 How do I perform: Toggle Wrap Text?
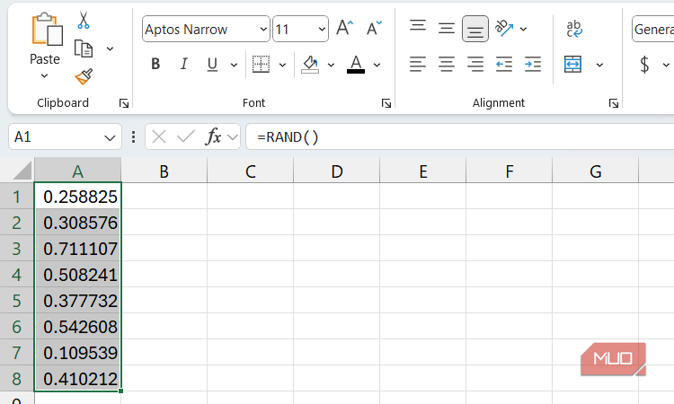click(x=574, y=29)
